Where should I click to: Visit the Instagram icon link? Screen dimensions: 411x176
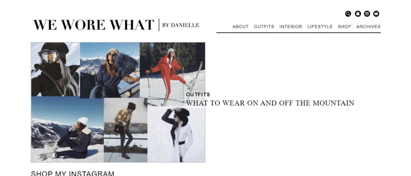[x=367, y=14]
